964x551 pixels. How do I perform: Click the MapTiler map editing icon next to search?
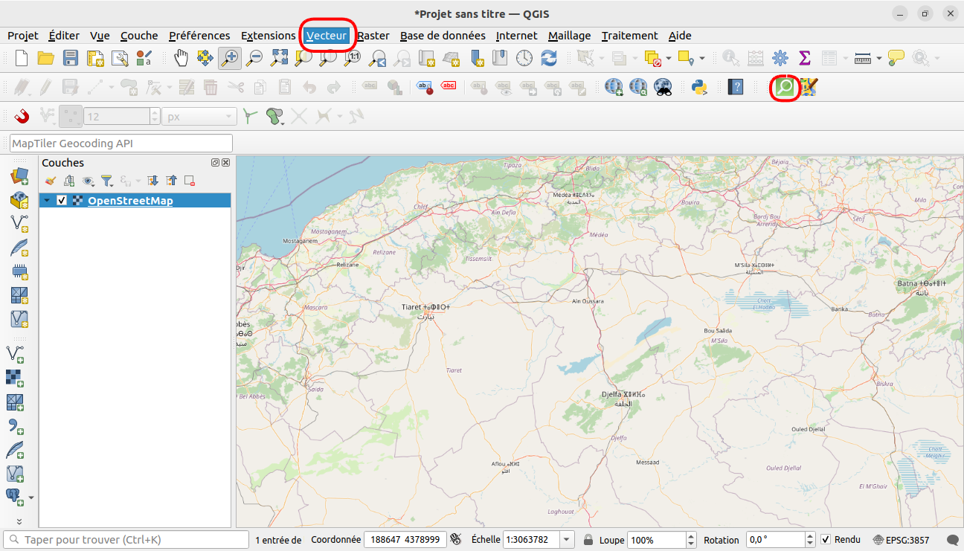pos(809,87)
